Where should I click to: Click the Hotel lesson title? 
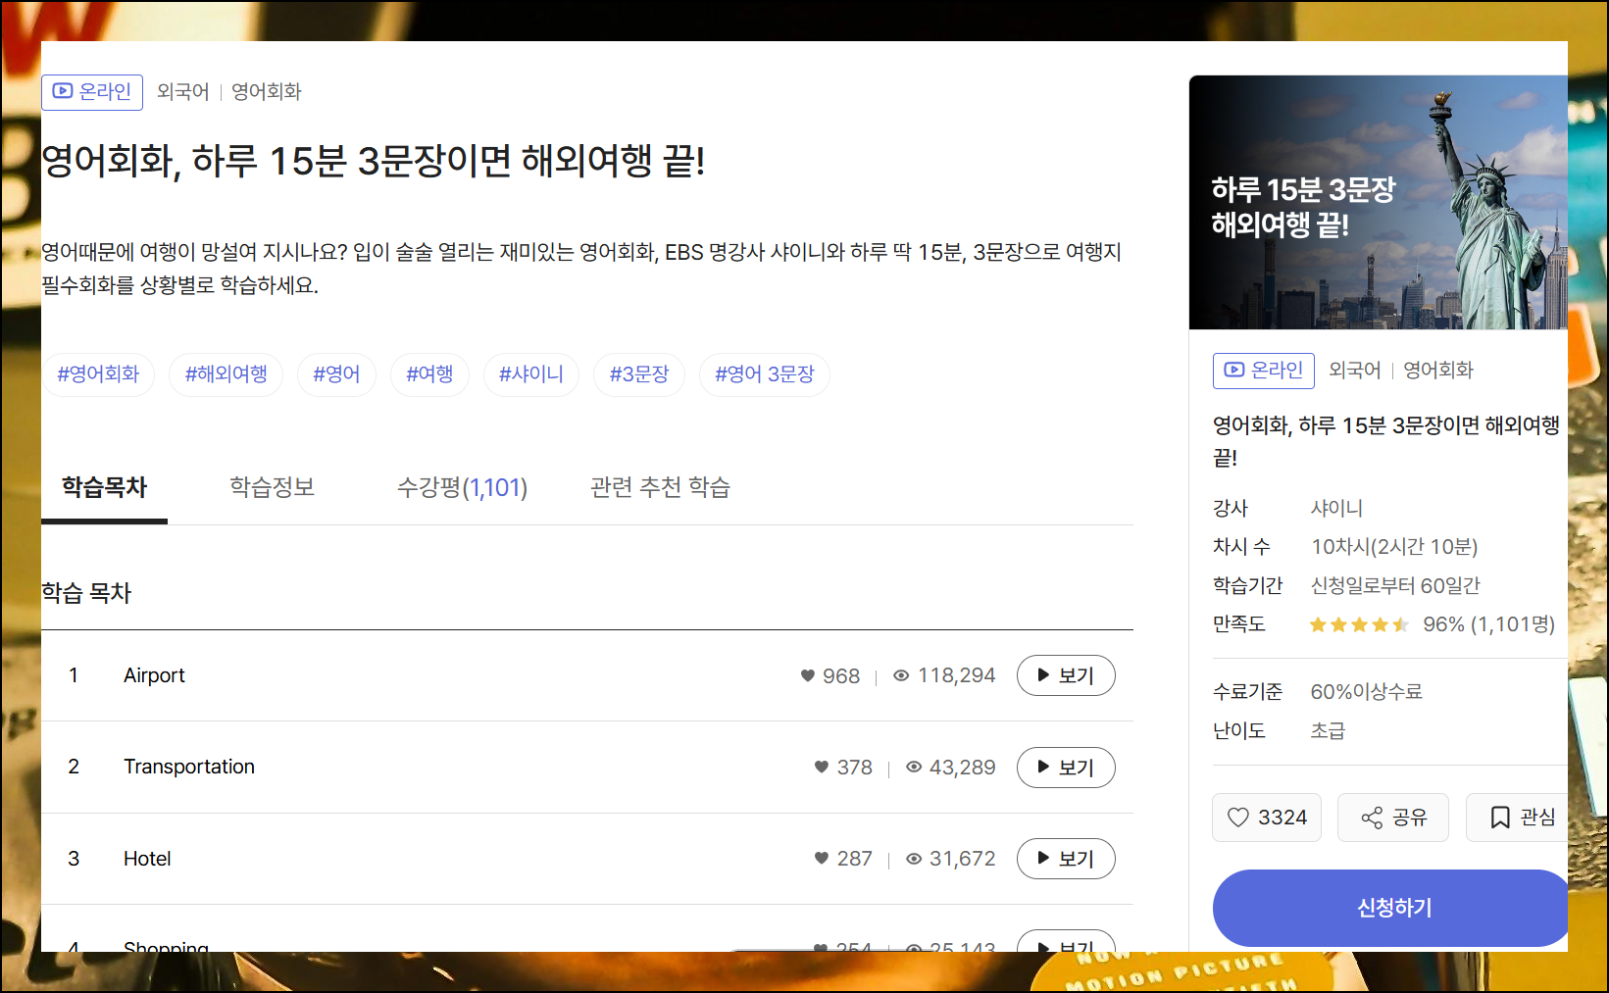pos(147,859)
